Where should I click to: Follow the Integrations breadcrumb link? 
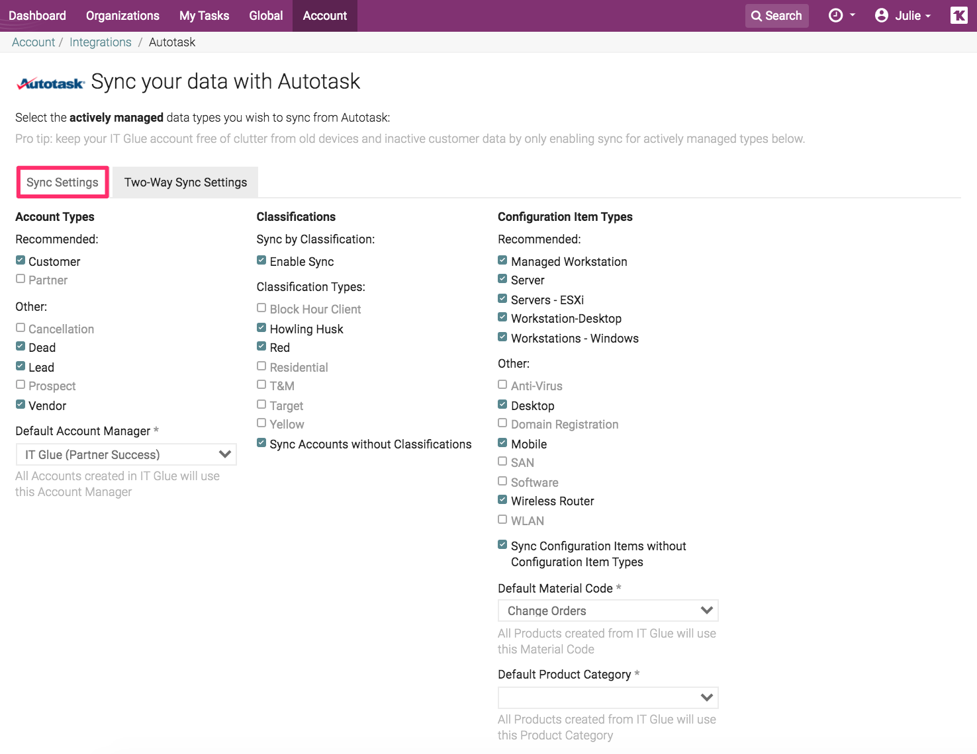point(100,42)
